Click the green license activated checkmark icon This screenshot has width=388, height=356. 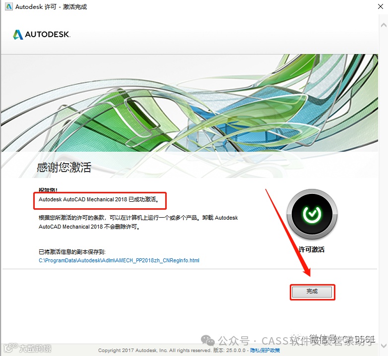coord(312,214)
